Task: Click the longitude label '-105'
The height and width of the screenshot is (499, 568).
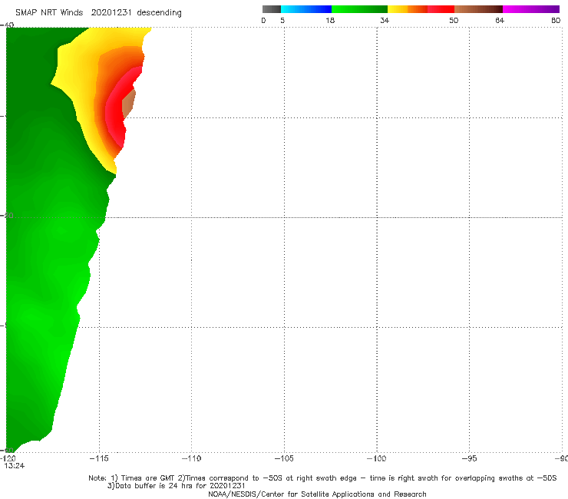Action: tap(284, 458)
